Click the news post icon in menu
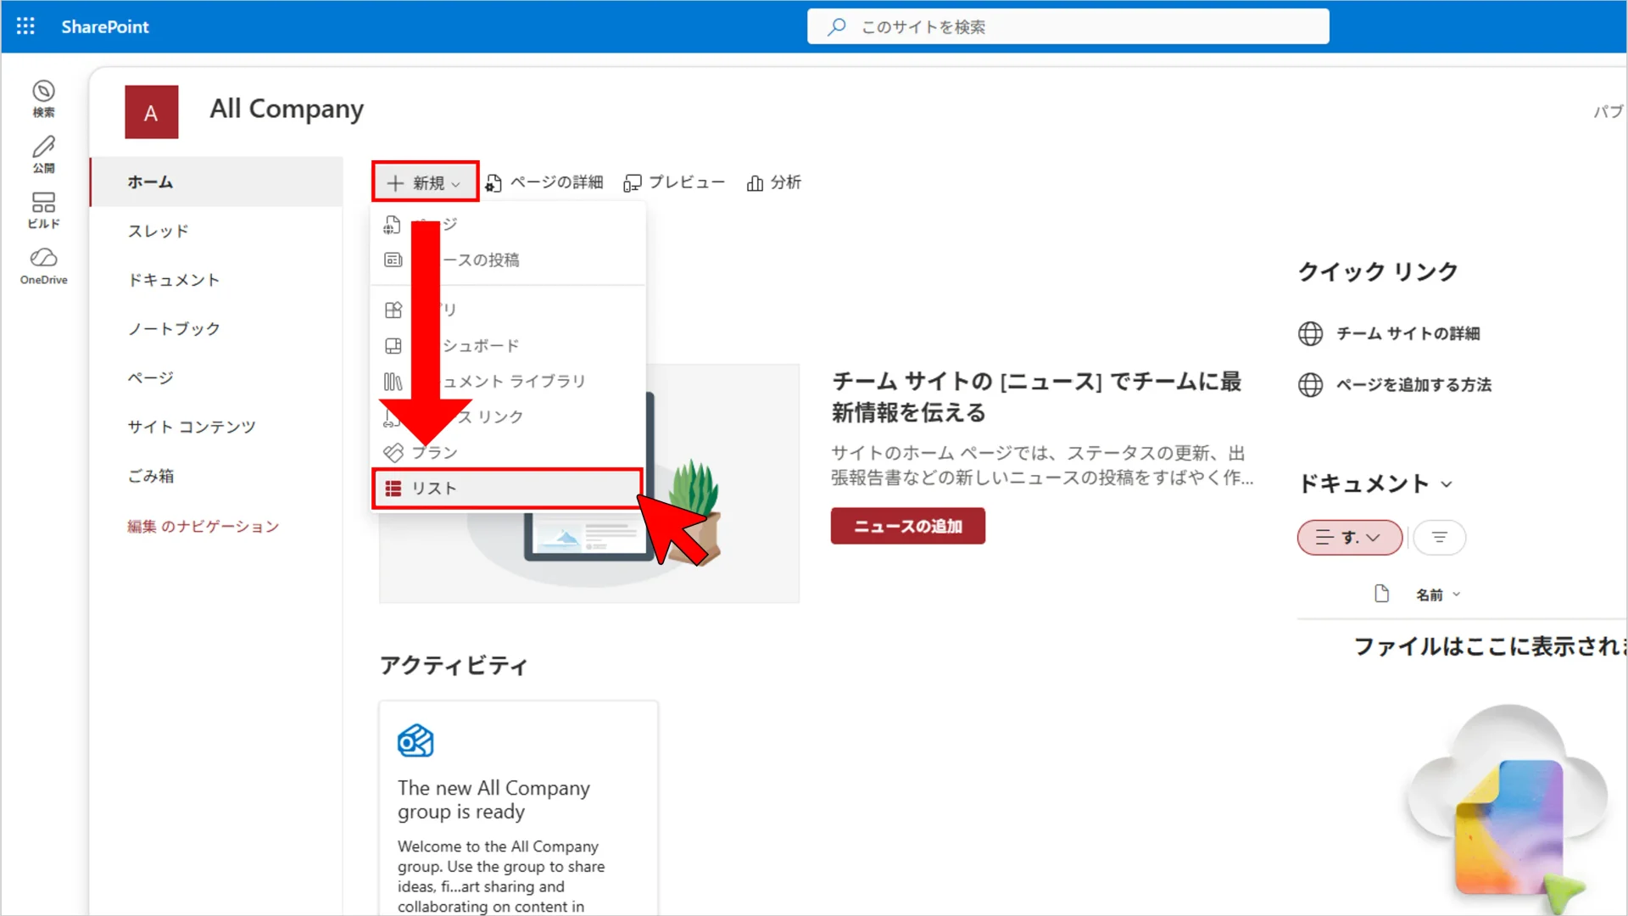This screenshot has width=1628, height=916. point(393,260)
